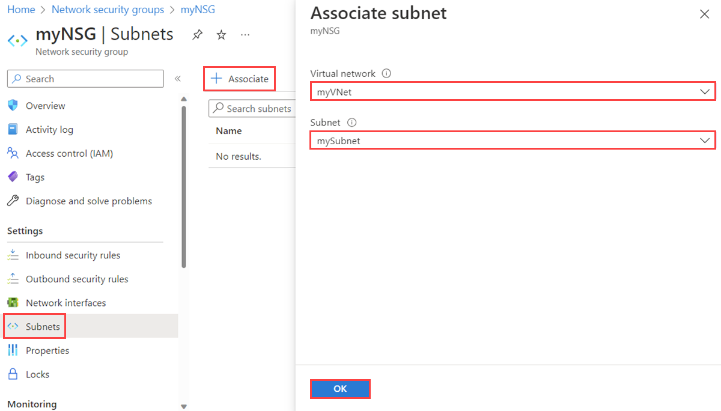Screen dimensions: 721x411
Task: Click the Locks padlock icon
Action: [x=13, y=374]
